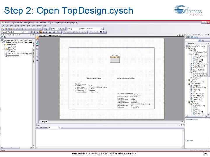
Task: Toggle Underline text formatting
Action: coord(37,32)
